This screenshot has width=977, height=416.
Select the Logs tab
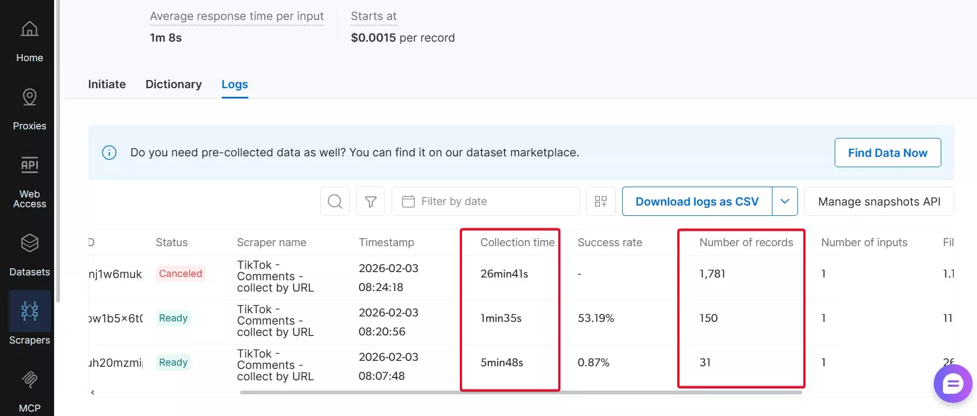[x=235, y=84]
